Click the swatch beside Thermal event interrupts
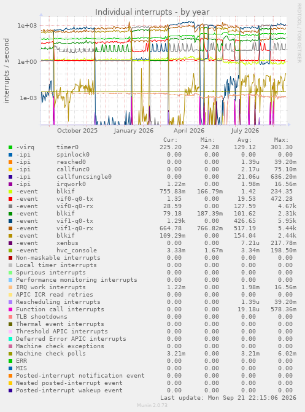The width and height of the screenshot is (305, 412). [10, 324]
